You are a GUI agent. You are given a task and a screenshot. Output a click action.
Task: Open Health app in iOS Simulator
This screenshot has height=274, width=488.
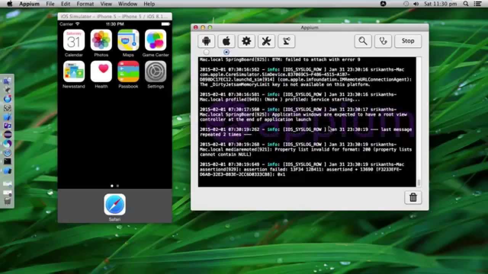point(101,75)
